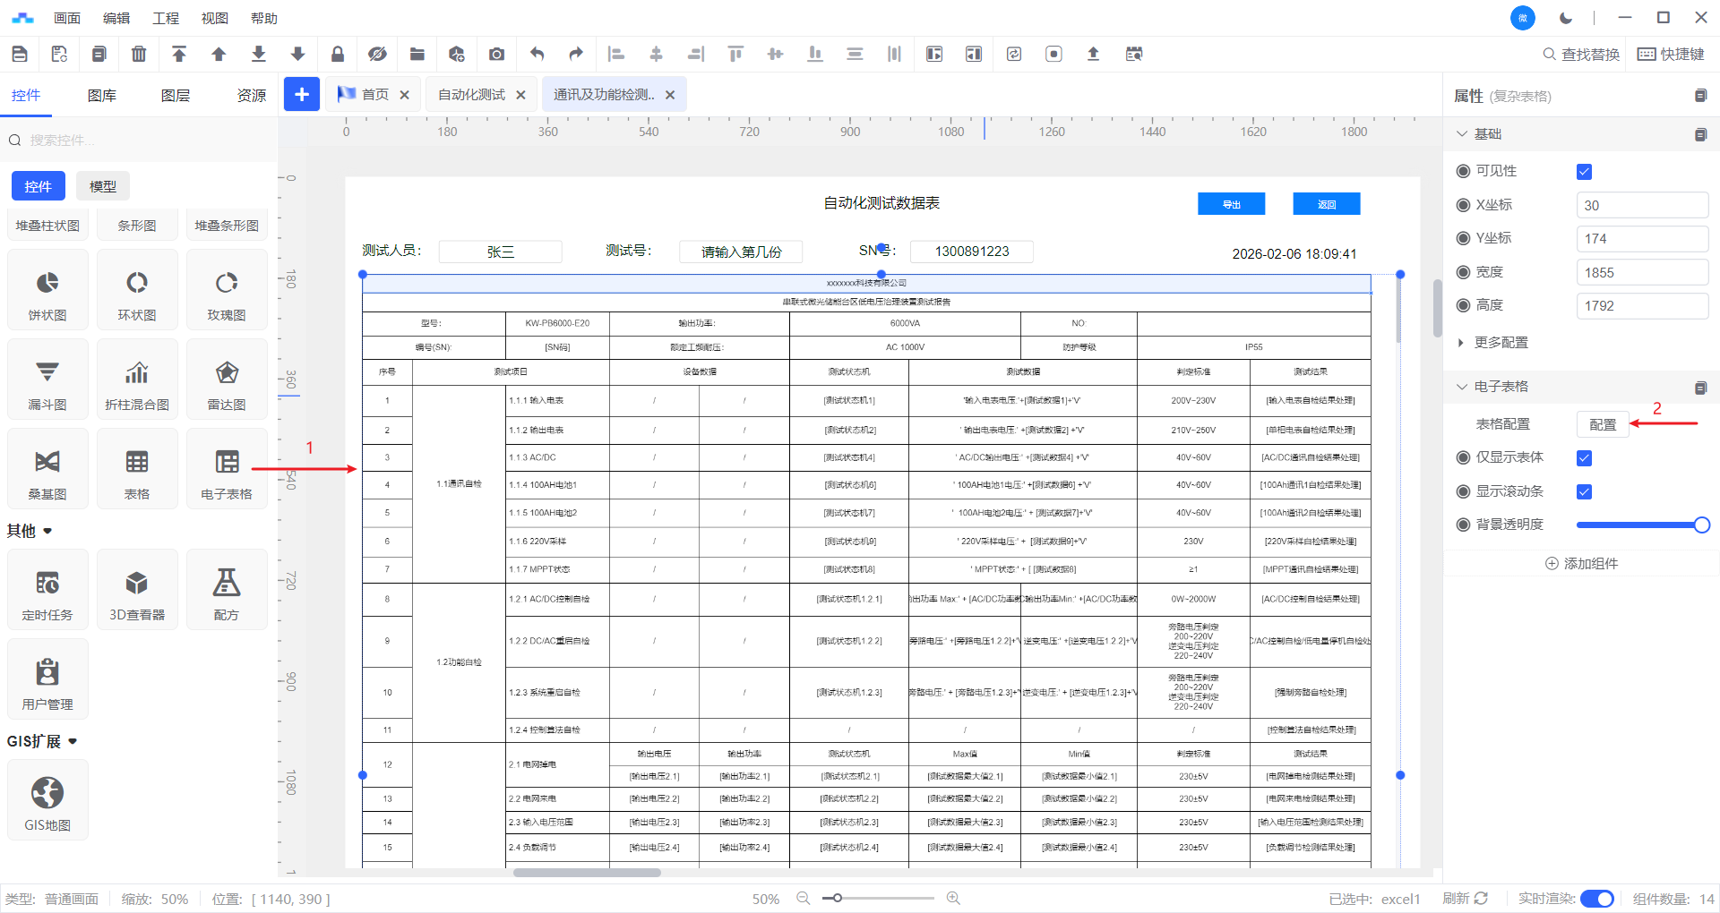Click the undo arrow in the toolbar

537,55
